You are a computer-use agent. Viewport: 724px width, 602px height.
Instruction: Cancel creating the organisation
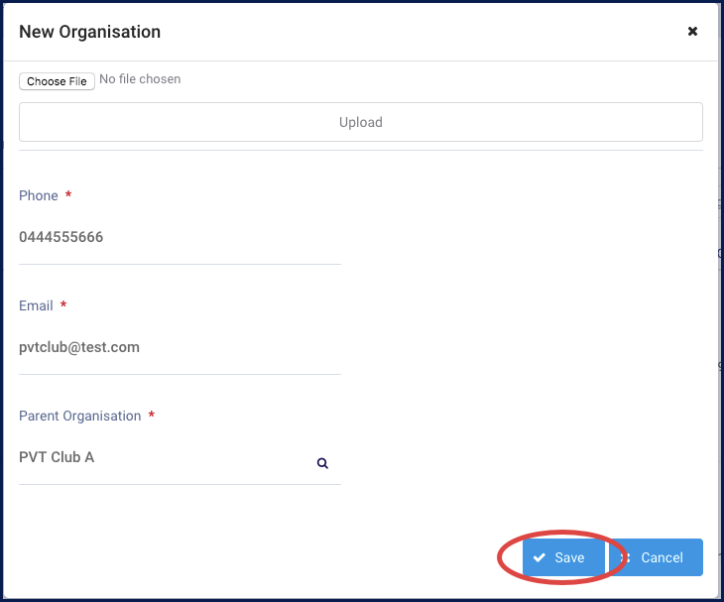point(657,557)
